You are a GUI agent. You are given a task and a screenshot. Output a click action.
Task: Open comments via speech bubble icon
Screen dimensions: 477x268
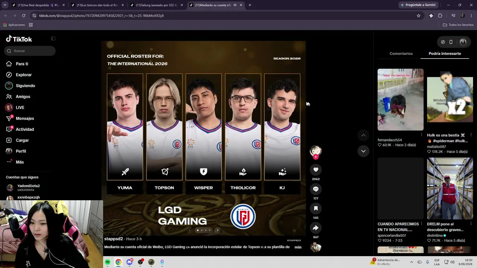(x=316, y=189)
